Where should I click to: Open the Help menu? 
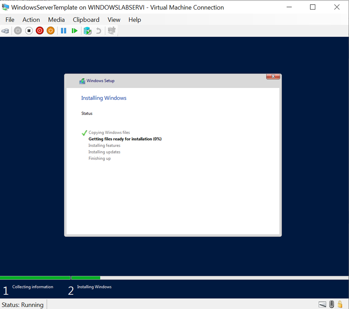134,20
